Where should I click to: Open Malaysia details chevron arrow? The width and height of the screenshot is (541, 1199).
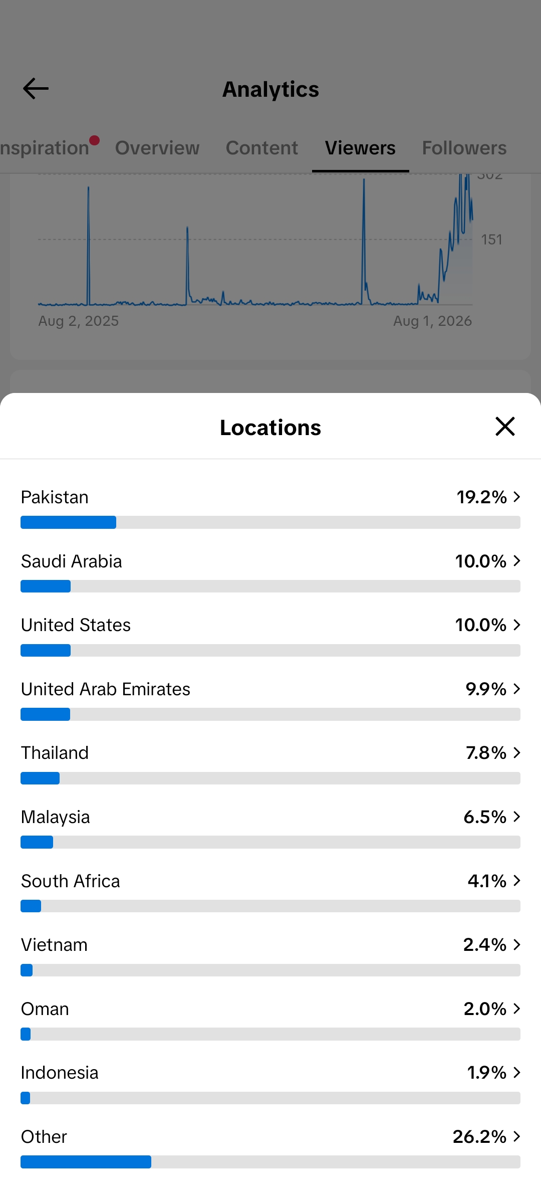[x=517, y=817]
